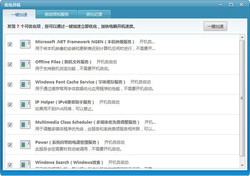Screen dimensions: 250x176
Task: Click the 此服务会在需要时自动被调用 description
Action: 78,149
